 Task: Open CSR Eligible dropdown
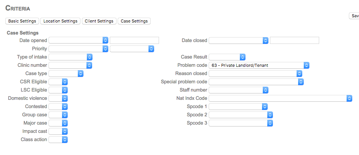58,82
